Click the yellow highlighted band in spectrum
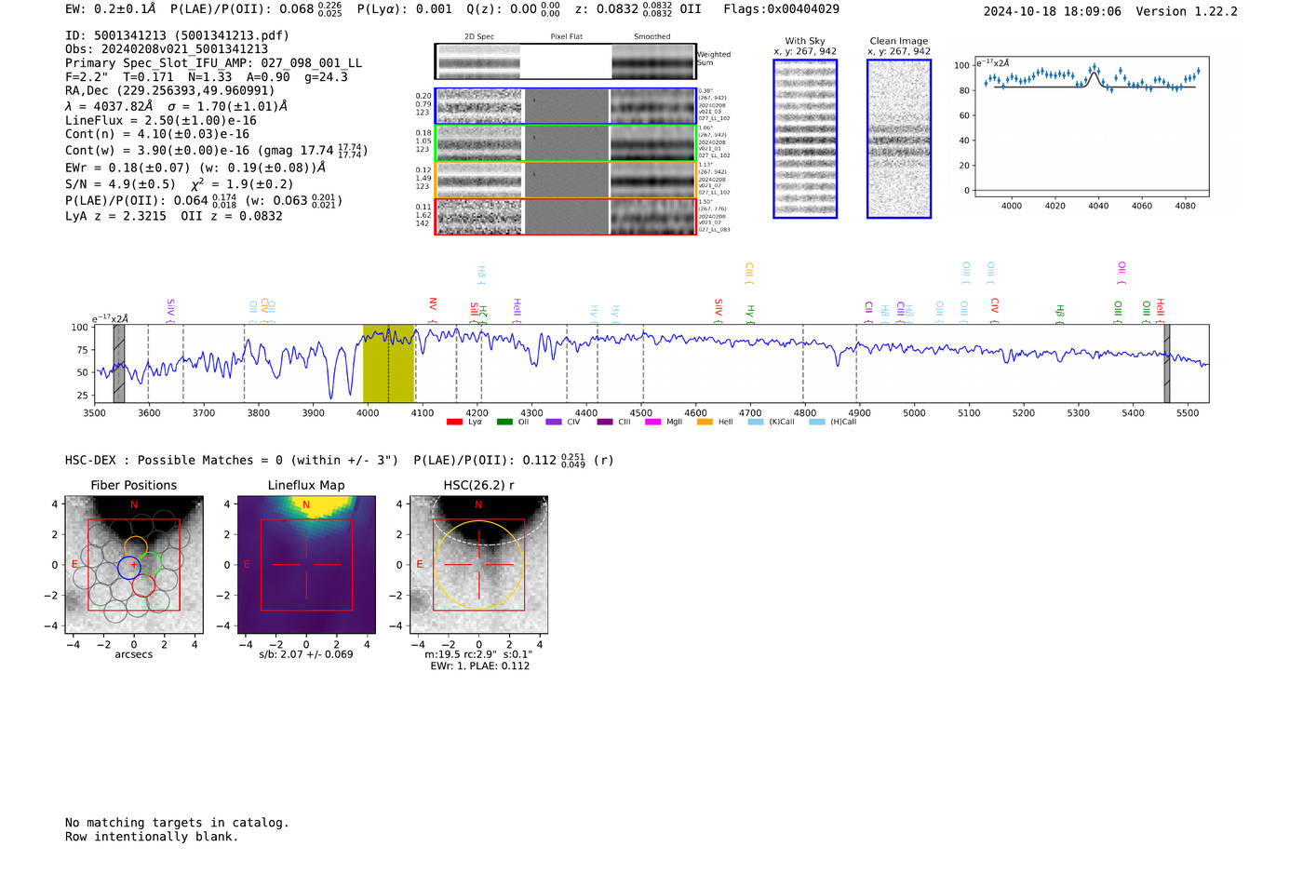The image size is (1303, 887). [388, 363]
